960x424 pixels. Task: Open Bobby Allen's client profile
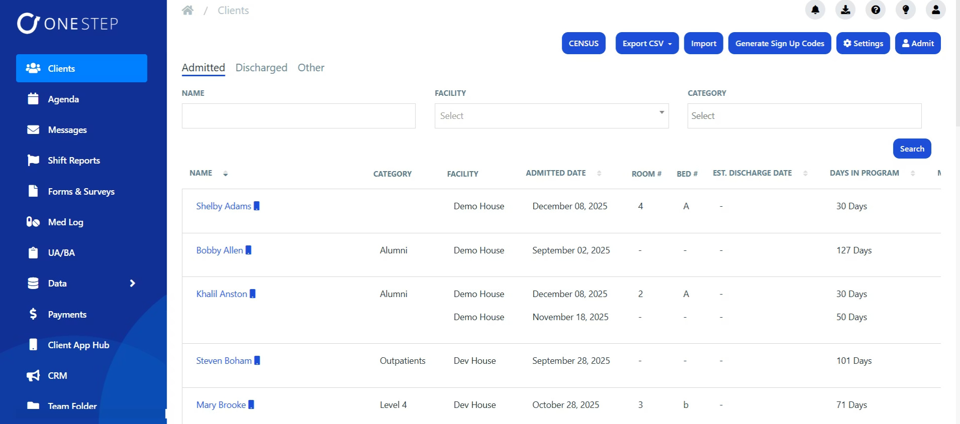(219, 250)
